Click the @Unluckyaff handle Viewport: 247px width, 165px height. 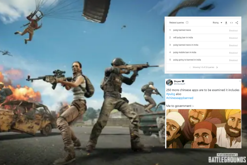(x=180, y=84)
